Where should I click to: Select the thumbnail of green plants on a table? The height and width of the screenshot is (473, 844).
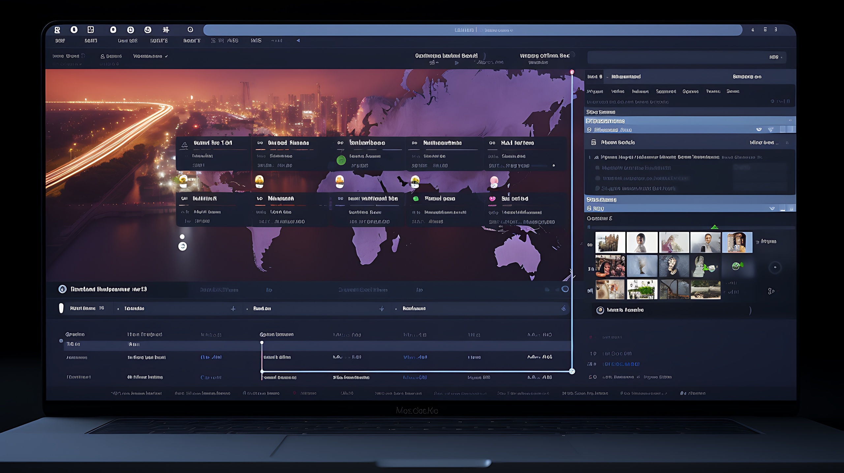pos(642,289)
